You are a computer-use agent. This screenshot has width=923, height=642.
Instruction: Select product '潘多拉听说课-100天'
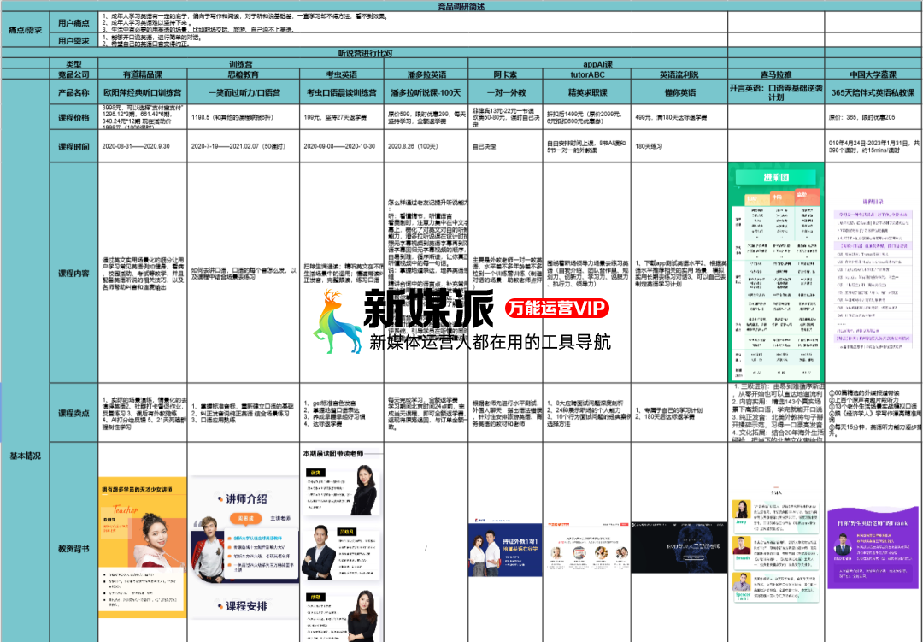click(x=426, y=92)
